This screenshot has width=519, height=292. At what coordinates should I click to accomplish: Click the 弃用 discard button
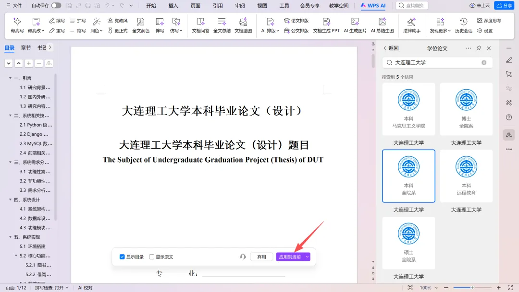(261, 257)
